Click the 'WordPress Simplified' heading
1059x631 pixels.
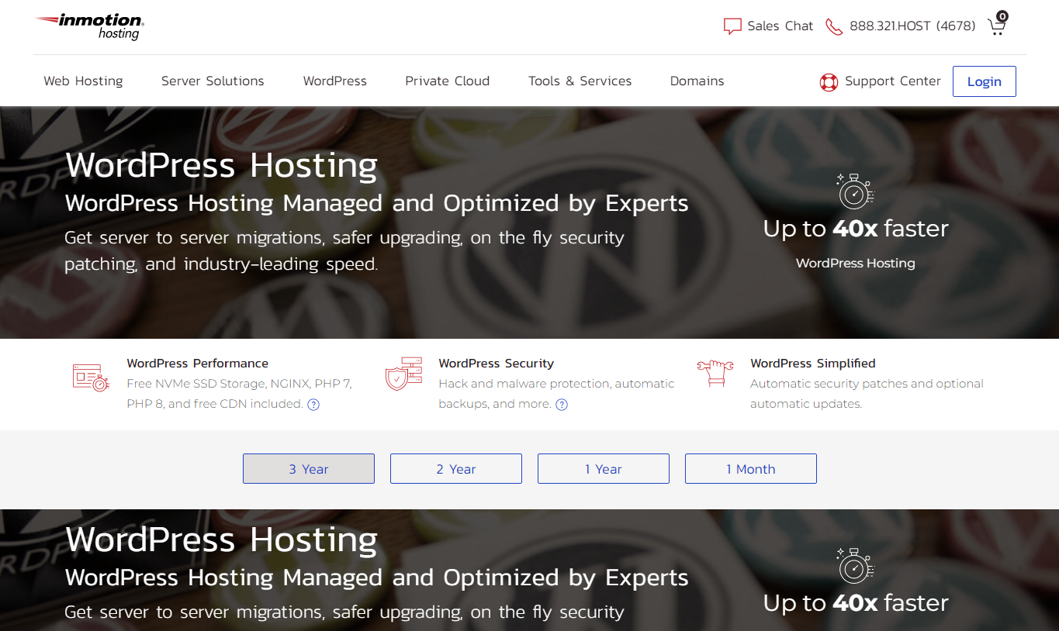[813, 364]
